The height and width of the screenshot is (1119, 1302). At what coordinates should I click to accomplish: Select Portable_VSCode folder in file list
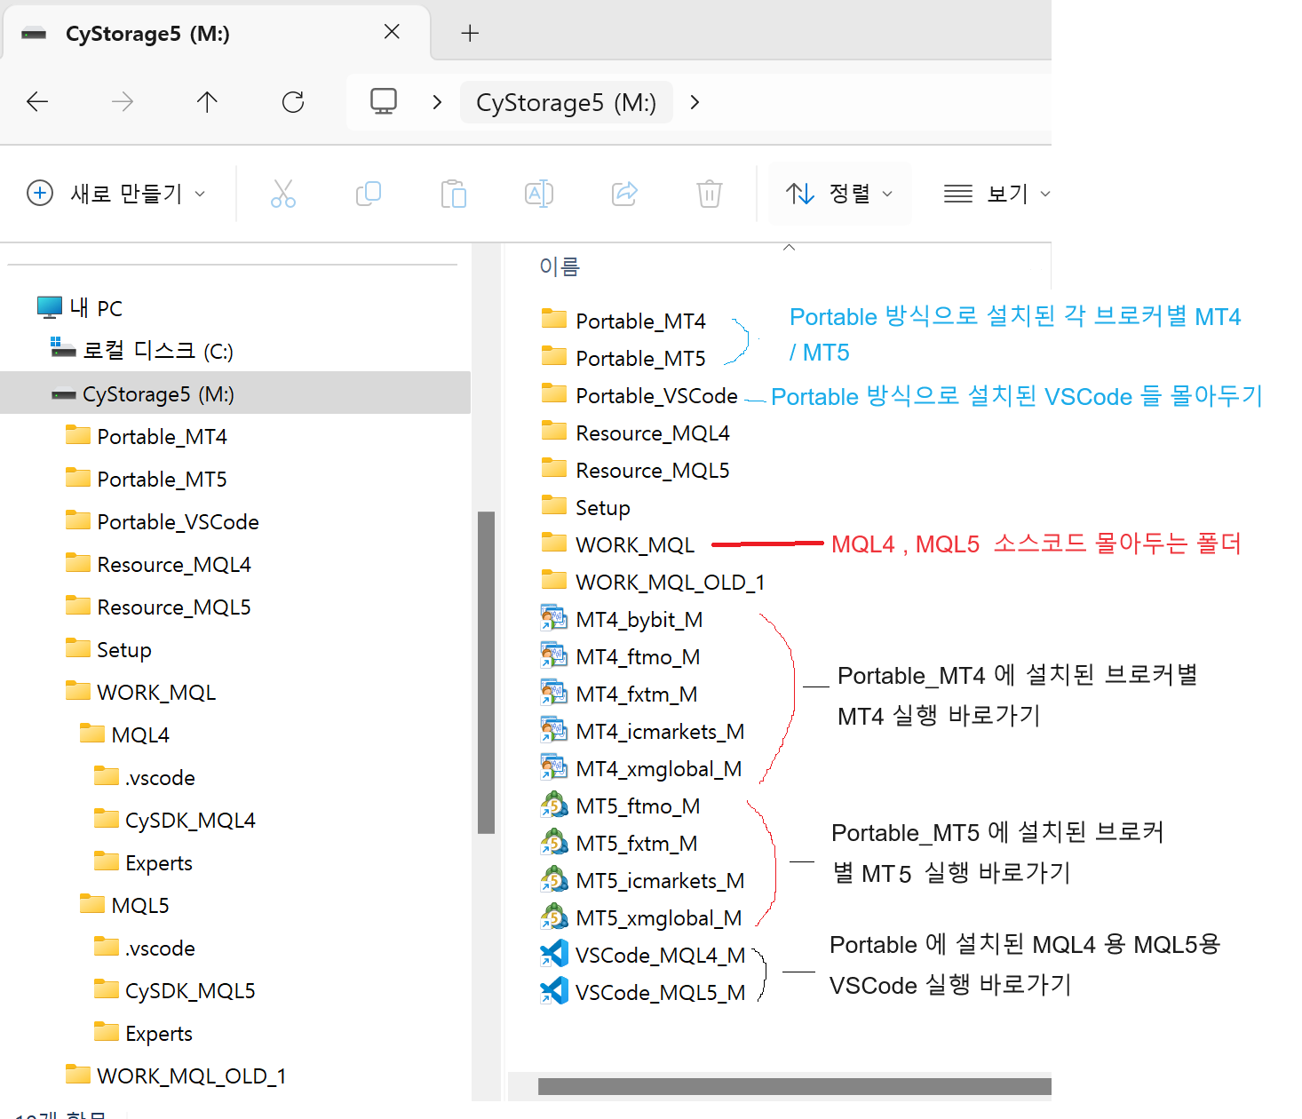(x=639, y=395)
